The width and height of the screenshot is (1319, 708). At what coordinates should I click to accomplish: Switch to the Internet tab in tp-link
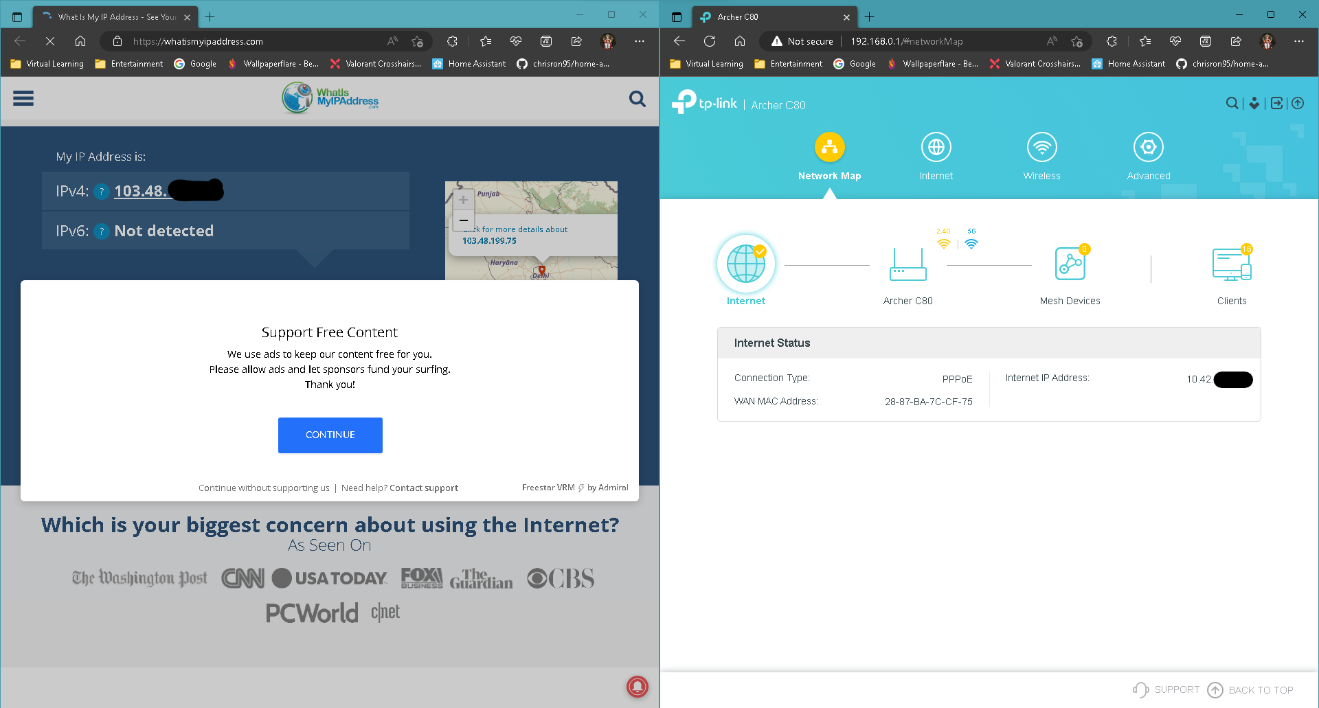tap(936, 157)
